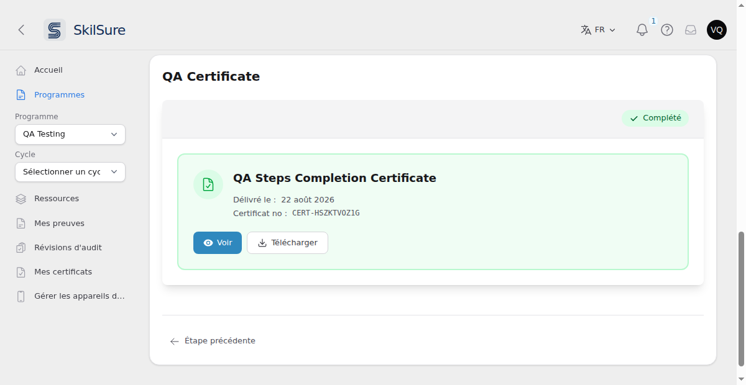Screen dimensions: 746x385
Task: Open the inbox tray icon
Action: pyautogui.click(x=691, y=30)
